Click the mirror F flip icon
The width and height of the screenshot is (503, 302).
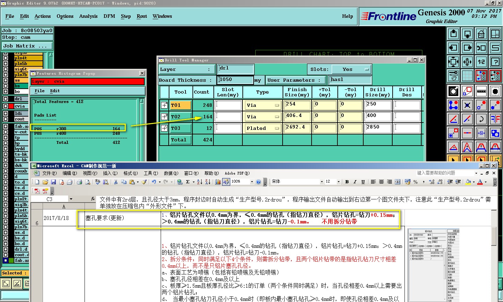click(x=495, y=119)
